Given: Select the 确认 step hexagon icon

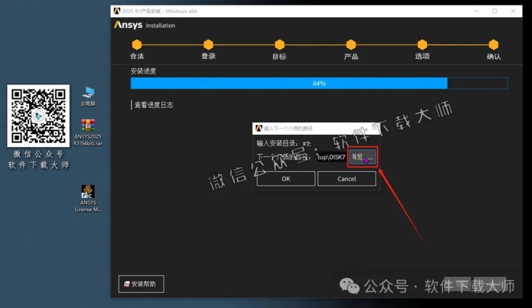Looking at the screenshot, I should [493, 45].
